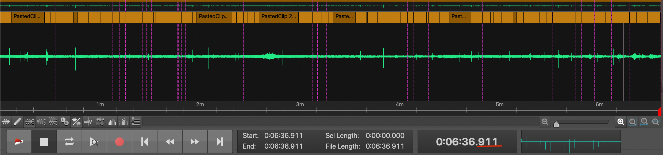Click the single waveform with center line icon
This screenshot has width=663, height=155.
click(x=88, y=122)
